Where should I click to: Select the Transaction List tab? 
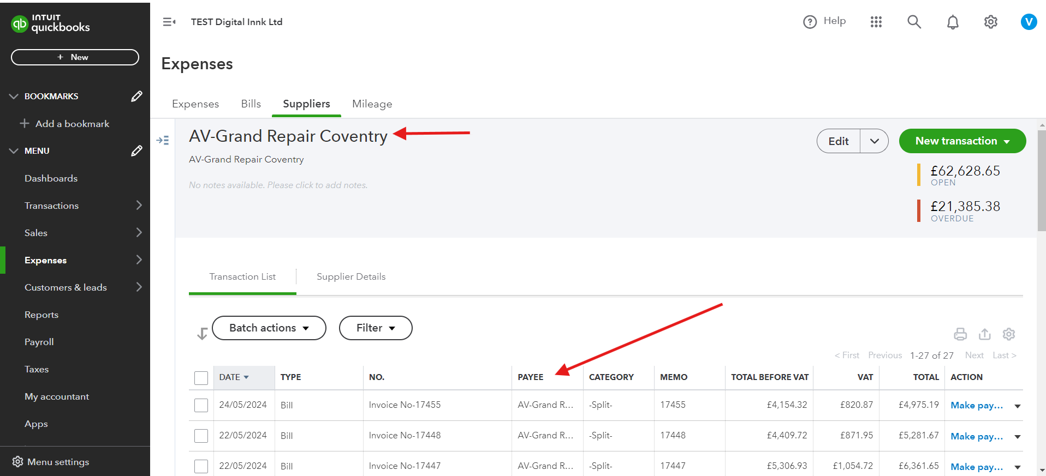pos(242,276)
